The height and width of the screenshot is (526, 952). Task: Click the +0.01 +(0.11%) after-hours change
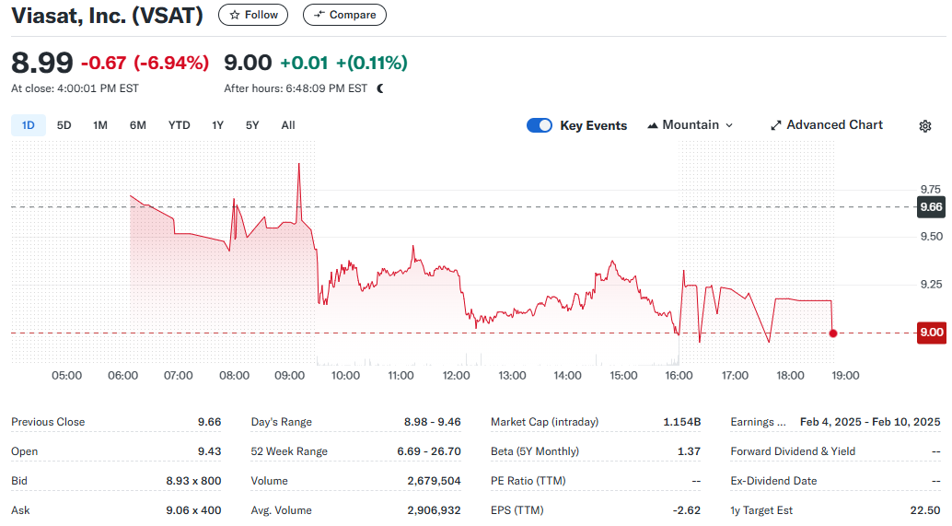click(x=343, y=63)
